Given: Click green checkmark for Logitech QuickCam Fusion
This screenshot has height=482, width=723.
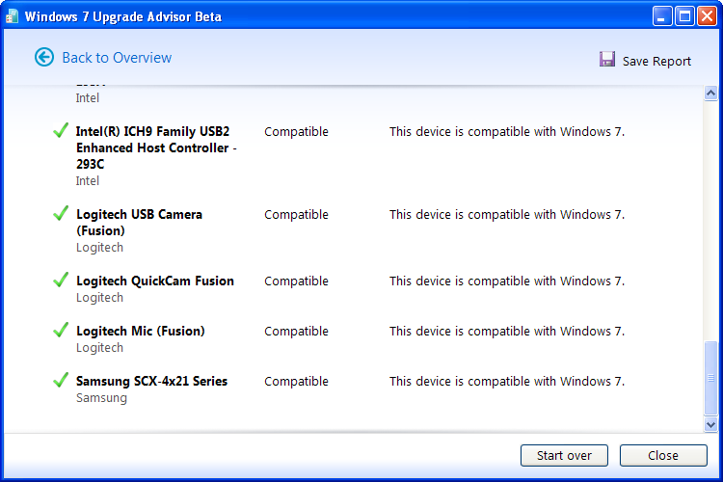Looking at the screenshot, I should (x=61, y=280).
